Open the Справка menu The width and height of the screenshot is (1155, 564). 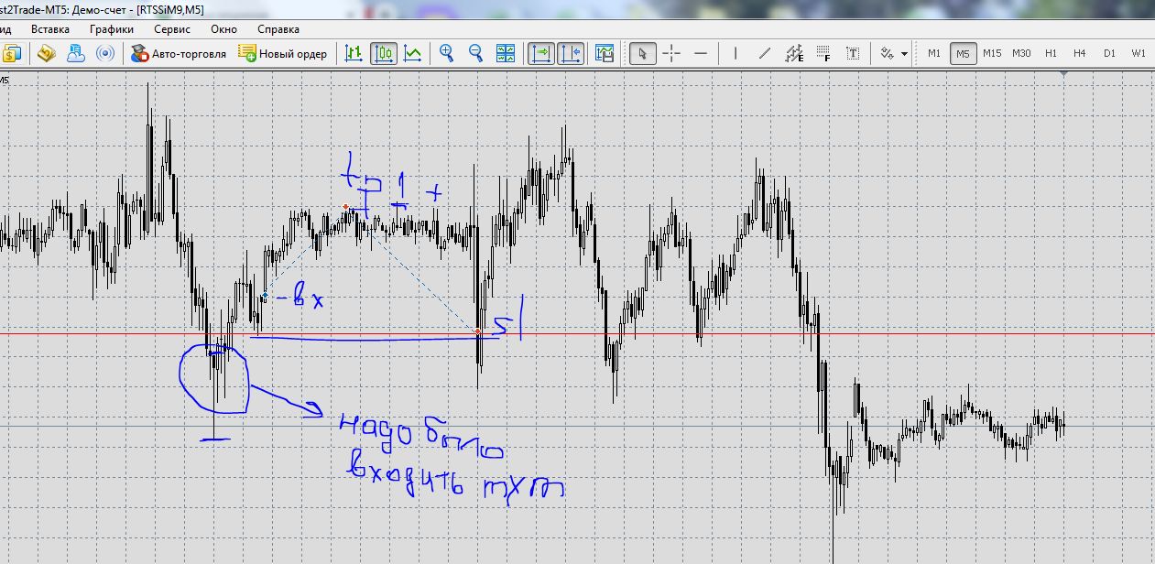278,29
